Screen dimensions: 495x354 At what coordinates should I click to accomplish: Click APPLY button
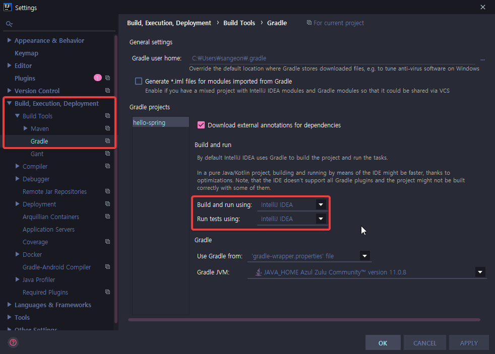469,342
